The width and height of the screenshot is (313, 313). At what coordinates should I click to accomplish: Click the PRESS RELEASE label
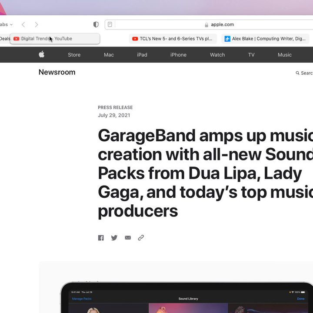[115, 107]
